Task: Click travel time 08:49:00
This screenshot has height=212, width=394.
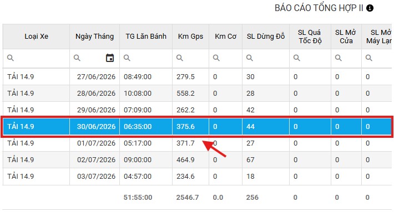Action: tap(138, 77)
